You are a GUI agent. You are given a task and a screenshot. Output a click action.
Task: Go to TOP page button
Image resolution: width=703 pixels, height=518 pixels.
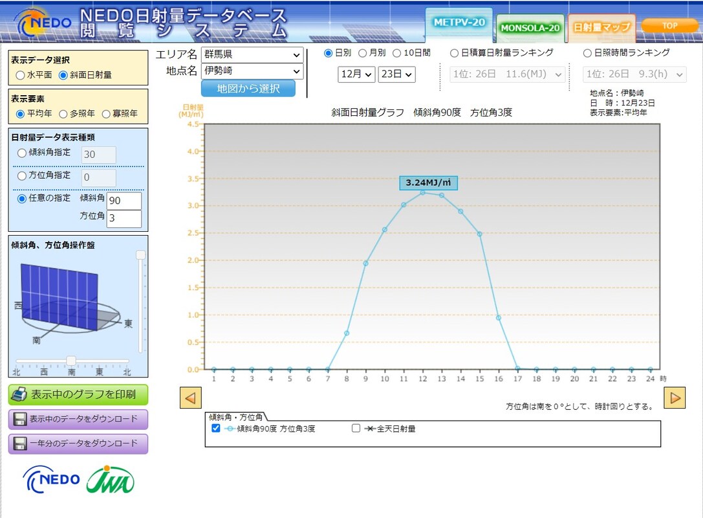670,26
